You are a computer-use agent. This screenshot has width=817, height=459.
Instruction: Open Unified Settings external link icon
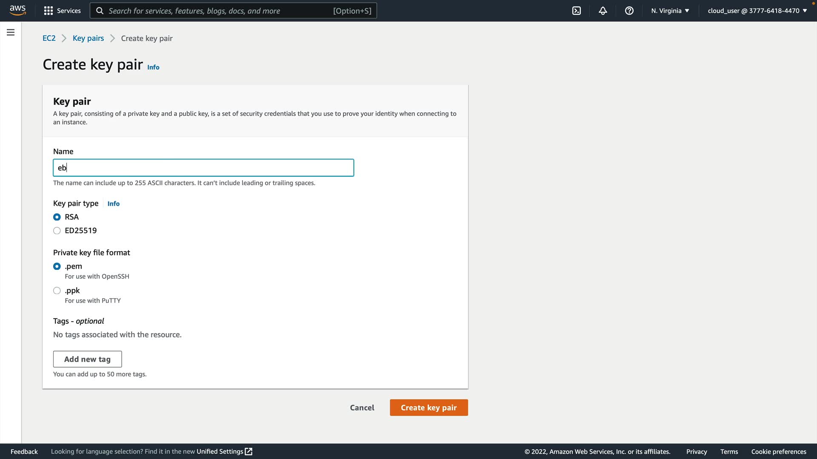pos(249,451)
